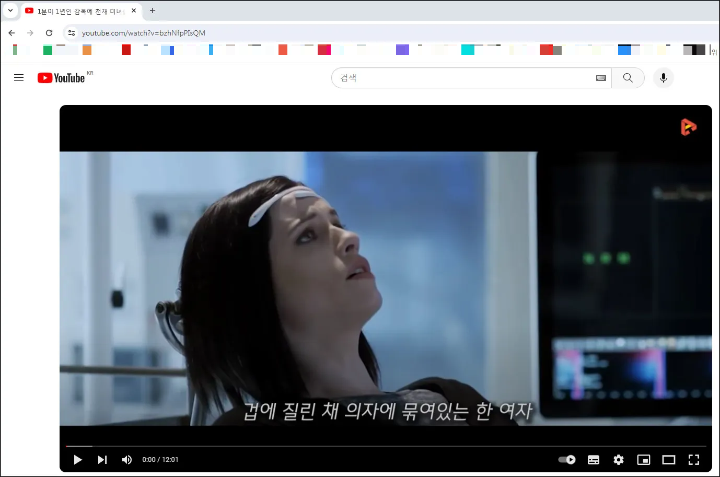Click the video time display 0:00 / 12:01

[x=160, y=460]
